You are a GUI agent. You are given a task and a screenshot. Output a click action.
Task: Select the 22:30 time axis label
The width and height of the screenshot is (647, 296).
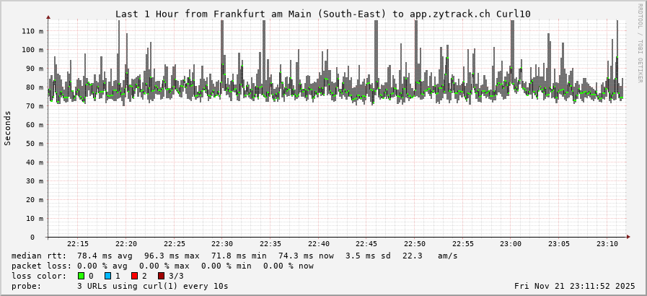click(x=222, y=244)
